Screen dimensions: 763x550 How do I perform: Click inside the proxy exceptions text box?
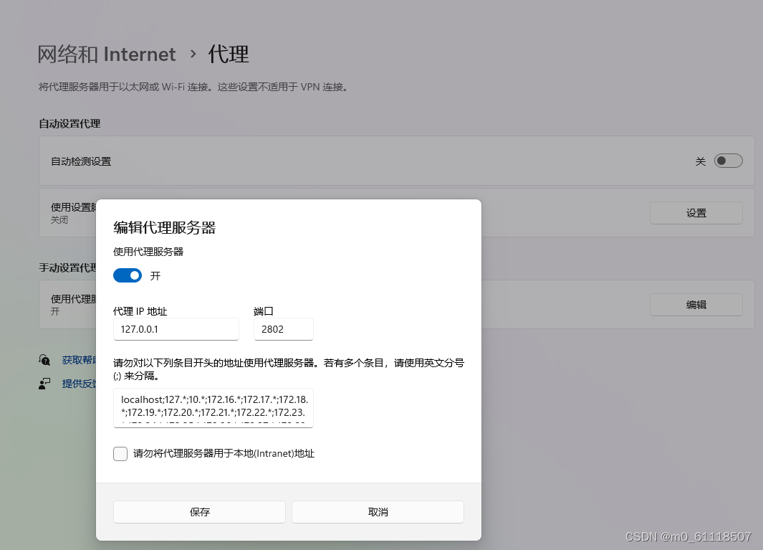213,407
